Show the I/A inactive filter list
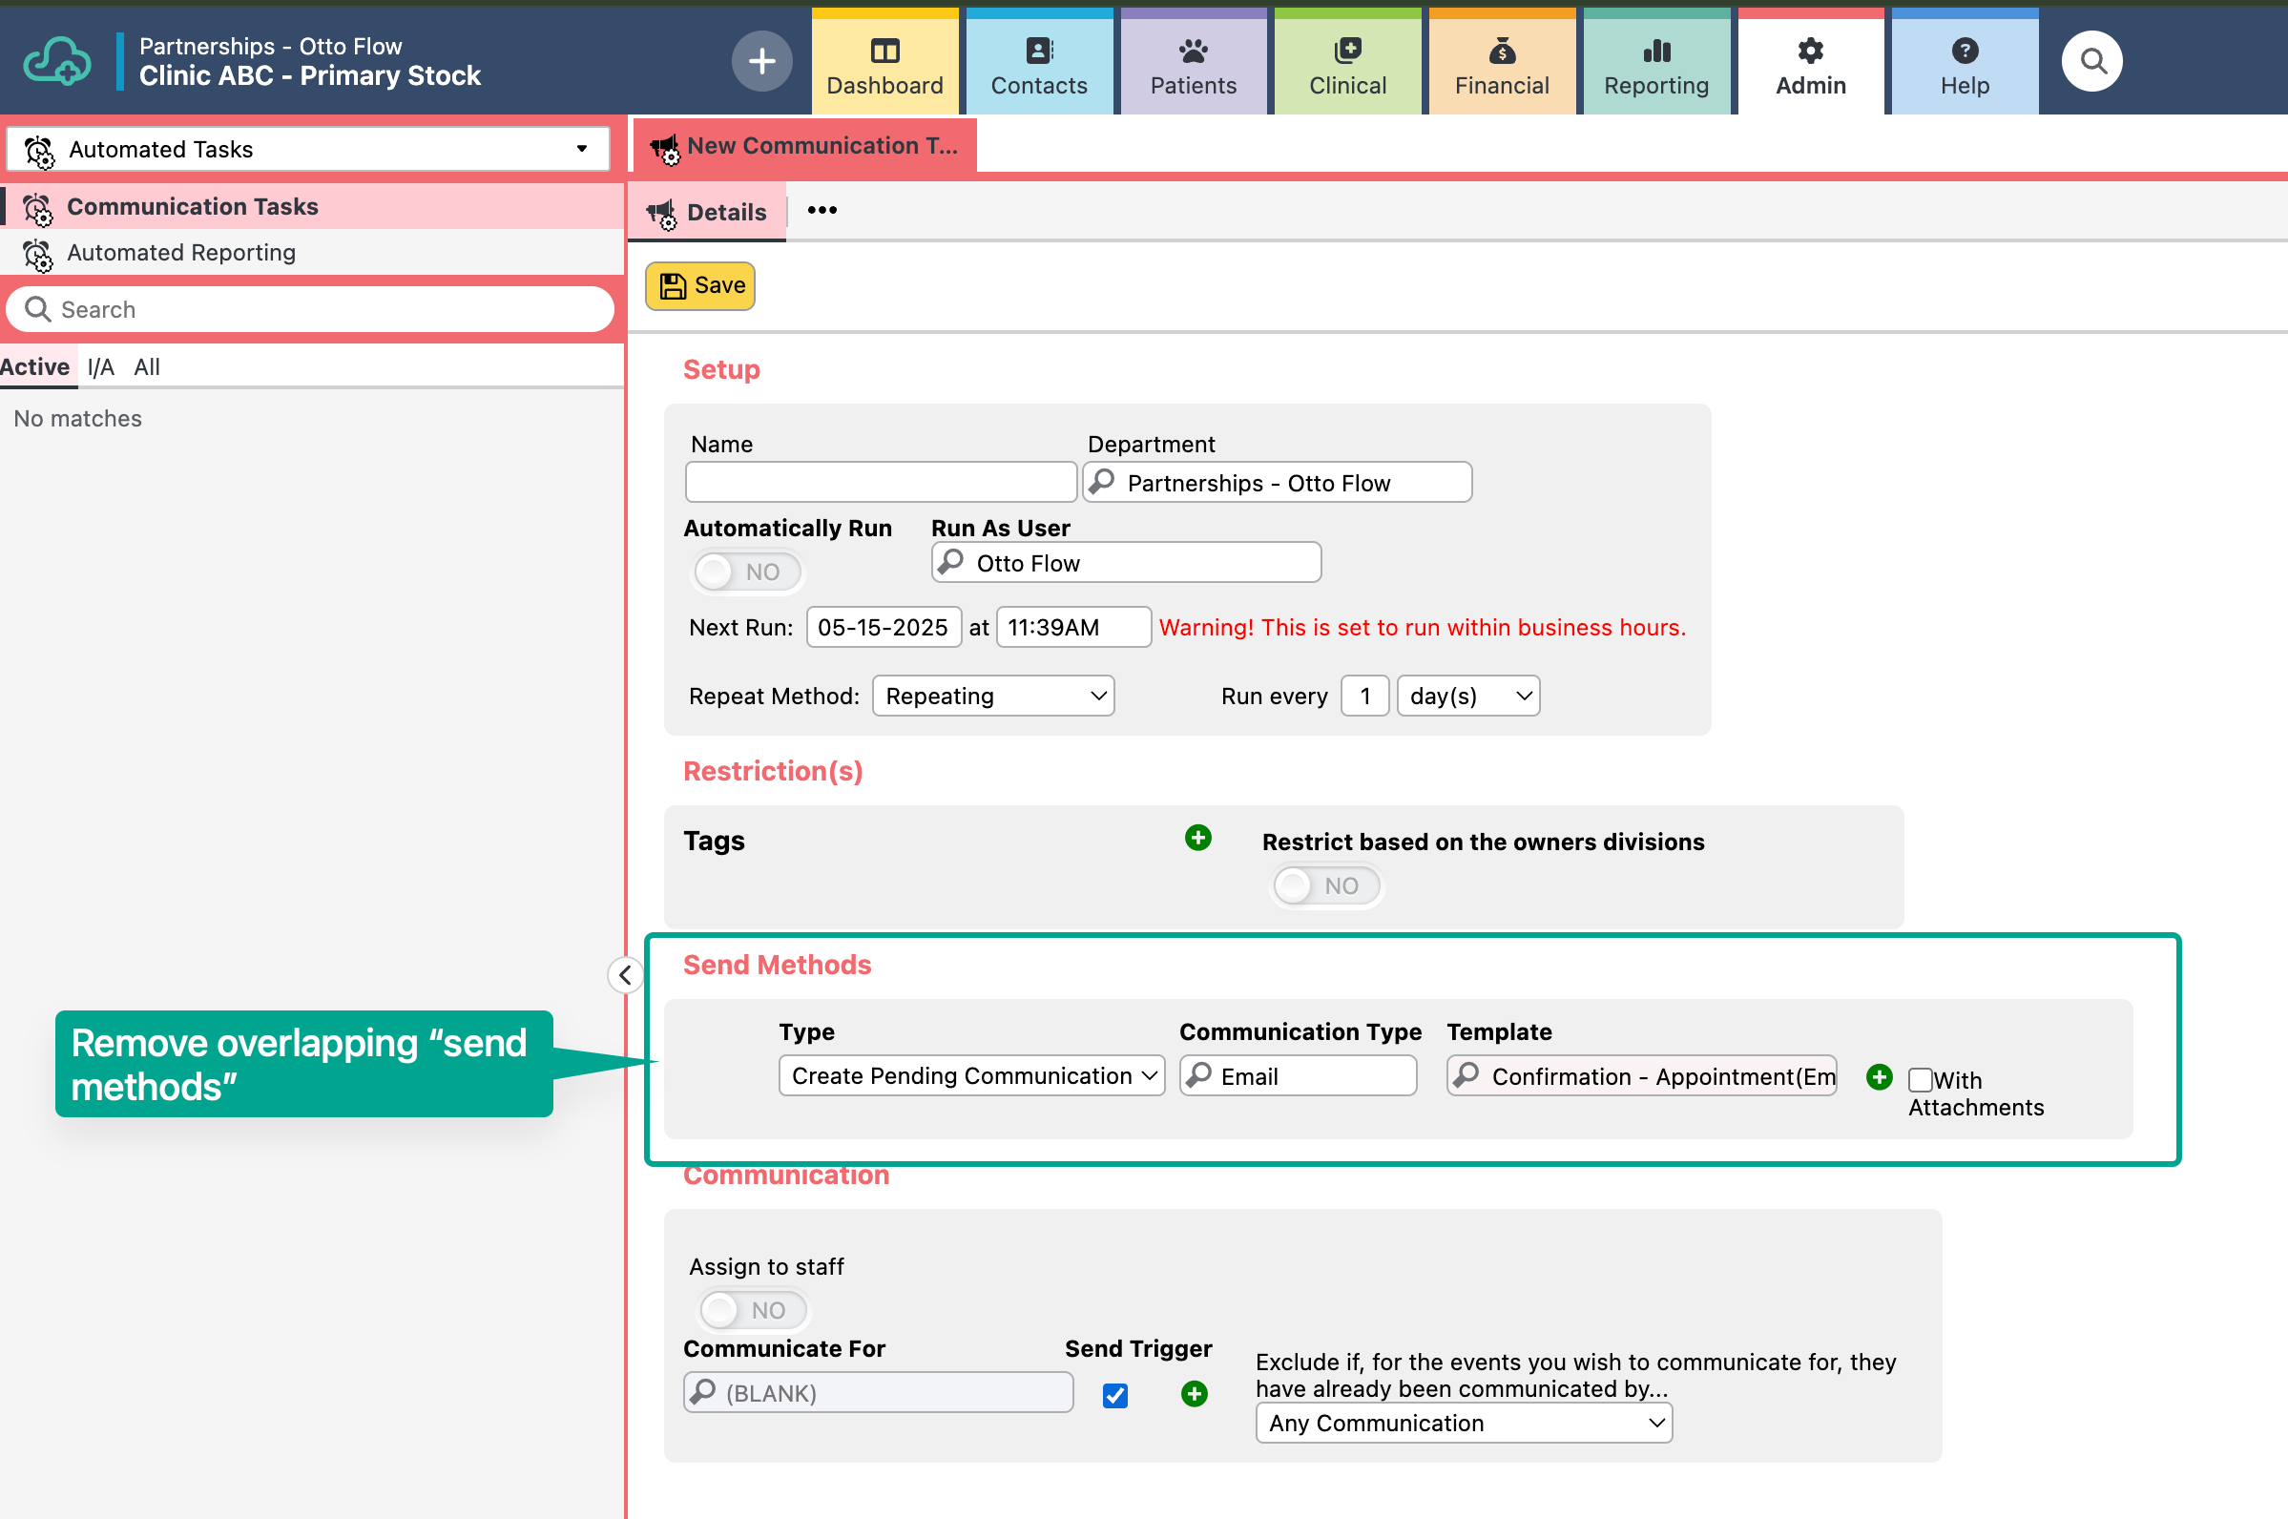The height and width of the screenshot is (1519, 2288). (x=101, y=367)
